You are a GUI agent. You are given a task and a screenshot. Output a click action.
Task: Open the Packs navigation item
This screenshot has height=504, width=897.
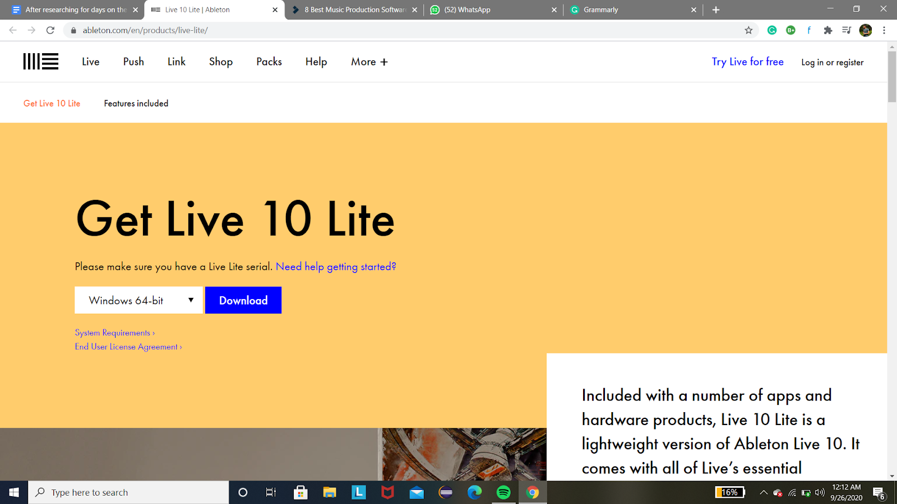(x=269, y=62)
